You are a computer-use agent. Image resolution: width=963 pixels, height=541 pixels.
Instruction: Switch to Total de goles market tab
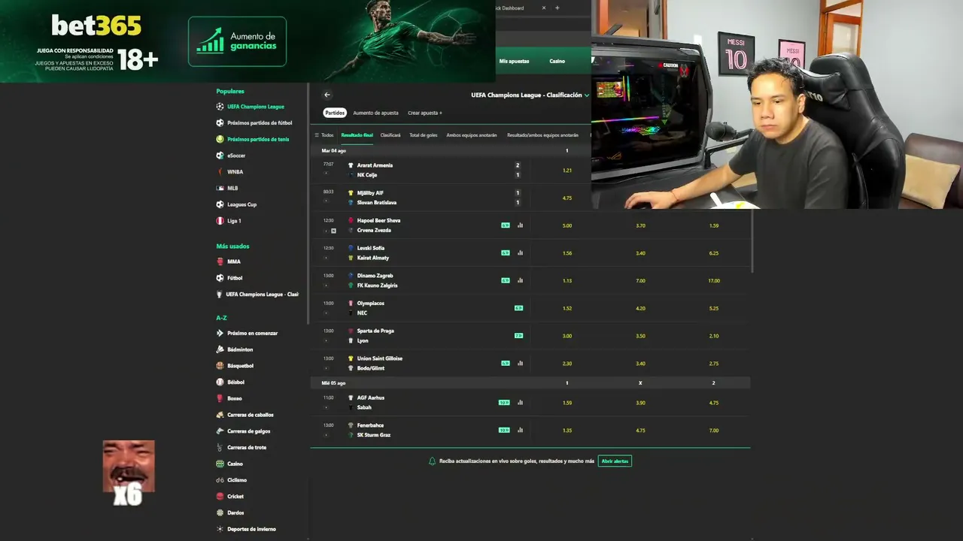424,135
